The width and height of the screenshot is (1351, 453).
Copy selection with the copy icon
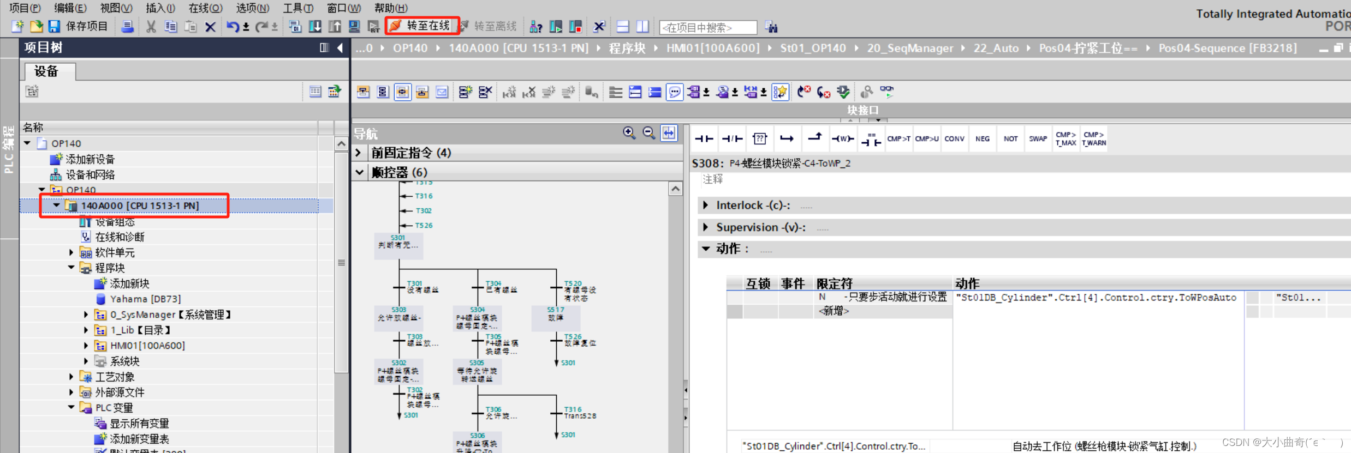(171, 26)
